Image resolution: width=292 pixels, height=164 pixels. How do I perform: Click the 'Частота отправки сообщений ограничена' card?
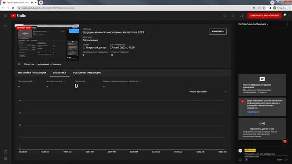point(262,85)
